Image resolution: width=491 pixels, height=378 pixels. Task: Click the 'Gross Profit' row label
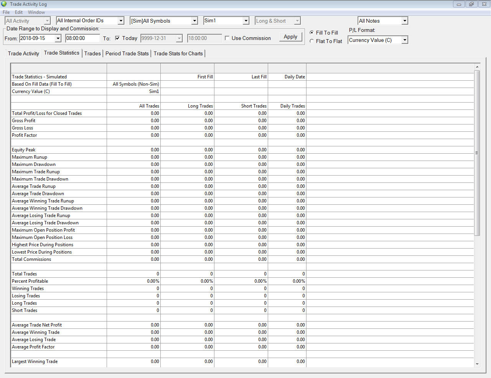(x=23, y=121)
